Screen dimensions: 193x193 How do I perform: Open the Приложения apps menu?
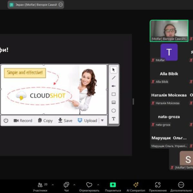point(158,187)
